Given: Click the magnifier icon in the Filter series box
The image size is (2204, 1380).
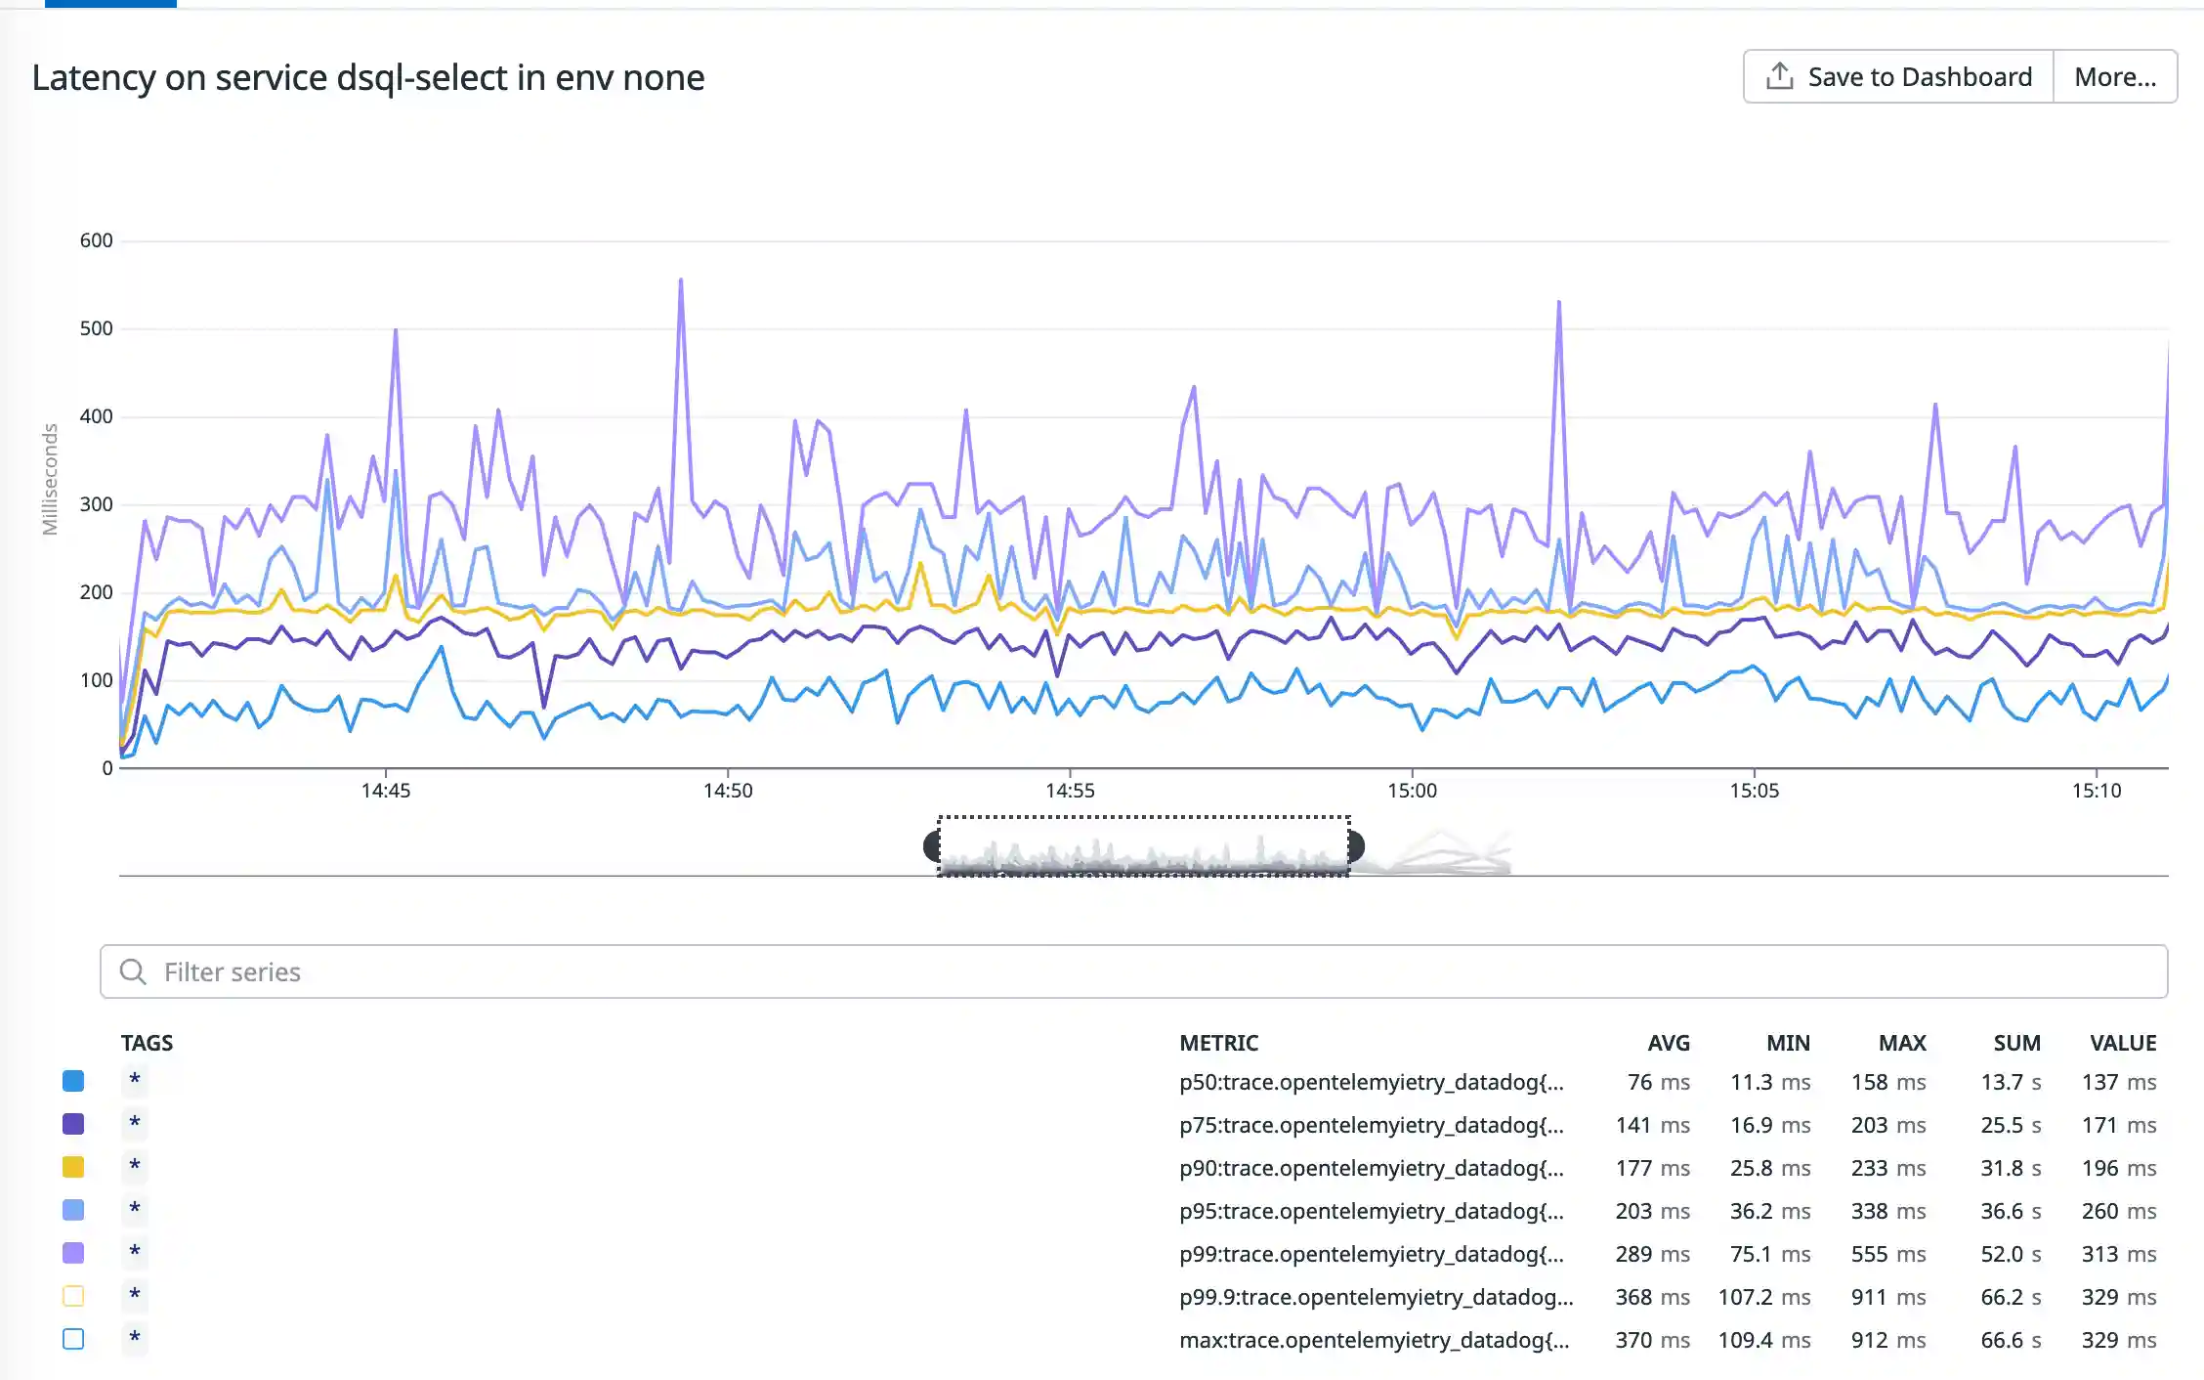Looking at the screenshot, I should [x=133, y=971].
